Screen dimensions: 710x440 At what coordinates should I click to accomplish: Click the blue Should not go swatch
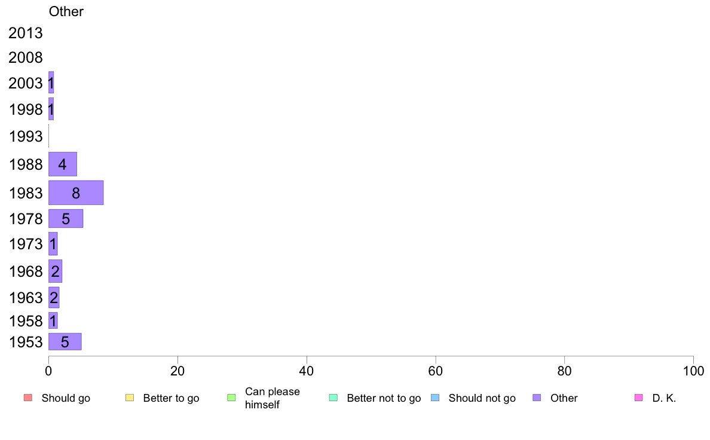click(x=435, y=398)
